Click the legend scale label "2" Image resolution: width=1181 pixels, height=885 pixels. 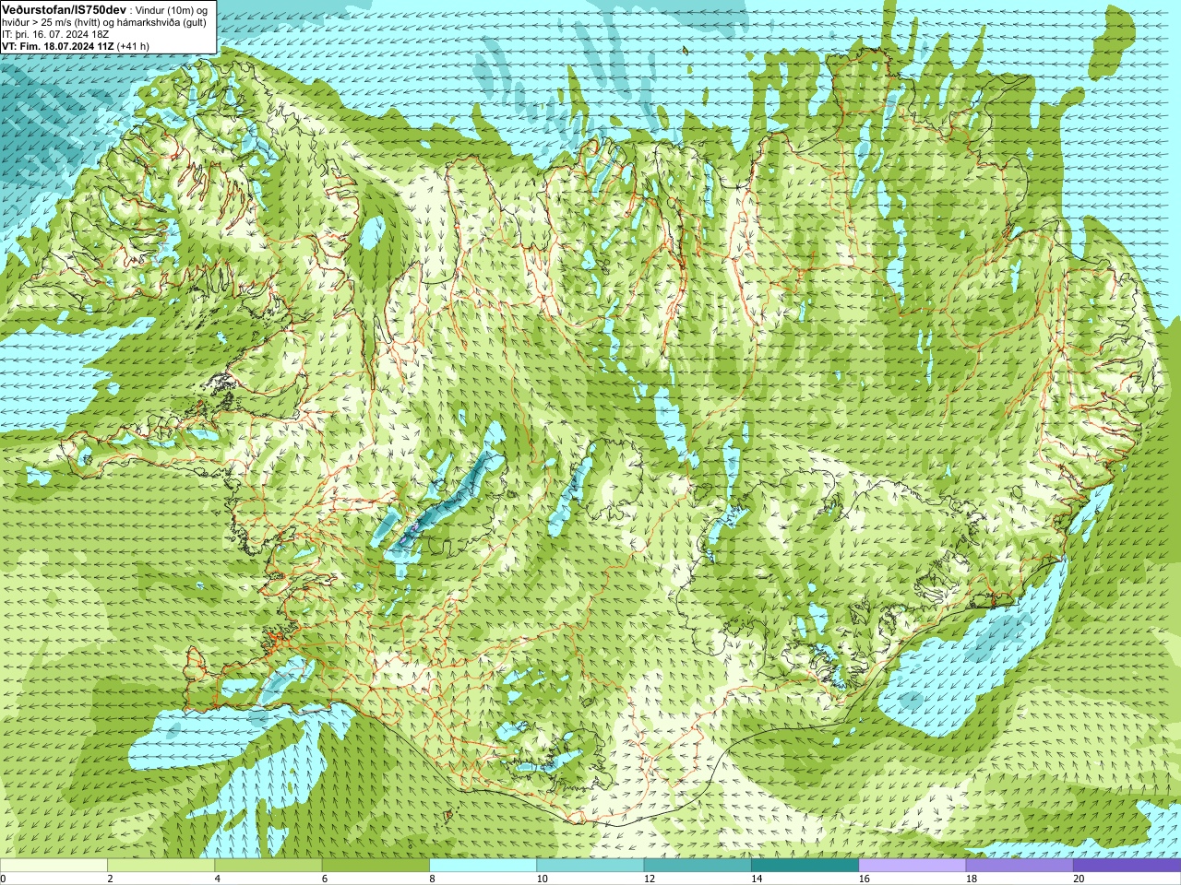[x=110, y=879]
